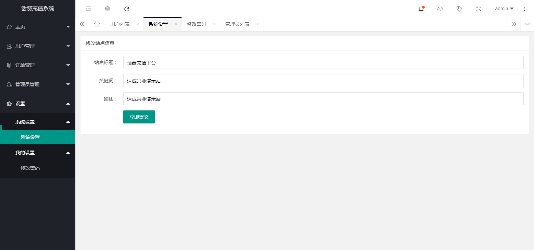Click the 站点标题 input field
534x250 pixels.
click(323, 62)
